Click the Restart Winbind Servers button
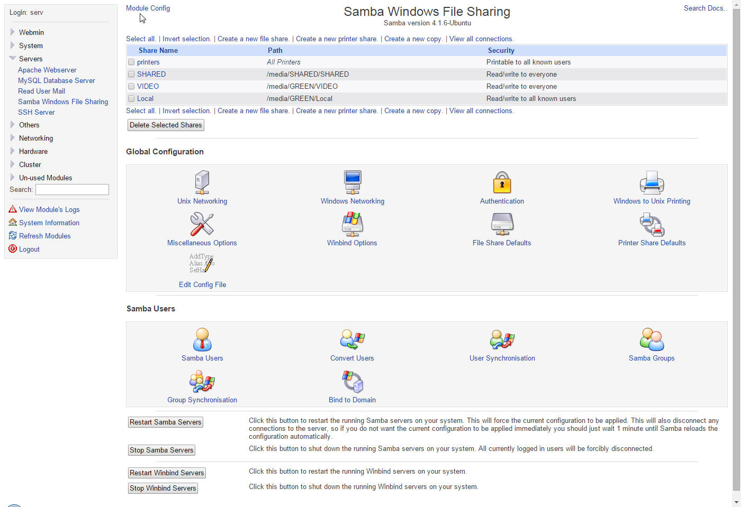Screen dimensions: 741x507 (167, 473)
